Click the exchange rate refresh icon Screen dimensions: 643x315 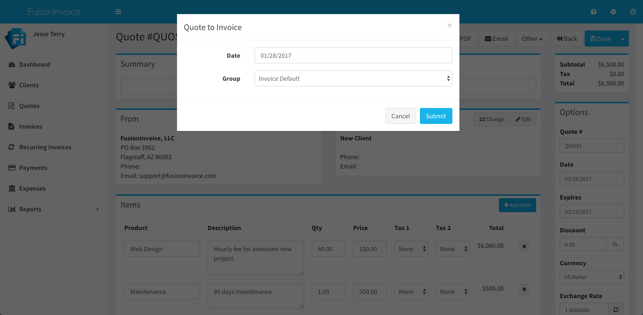616,310
